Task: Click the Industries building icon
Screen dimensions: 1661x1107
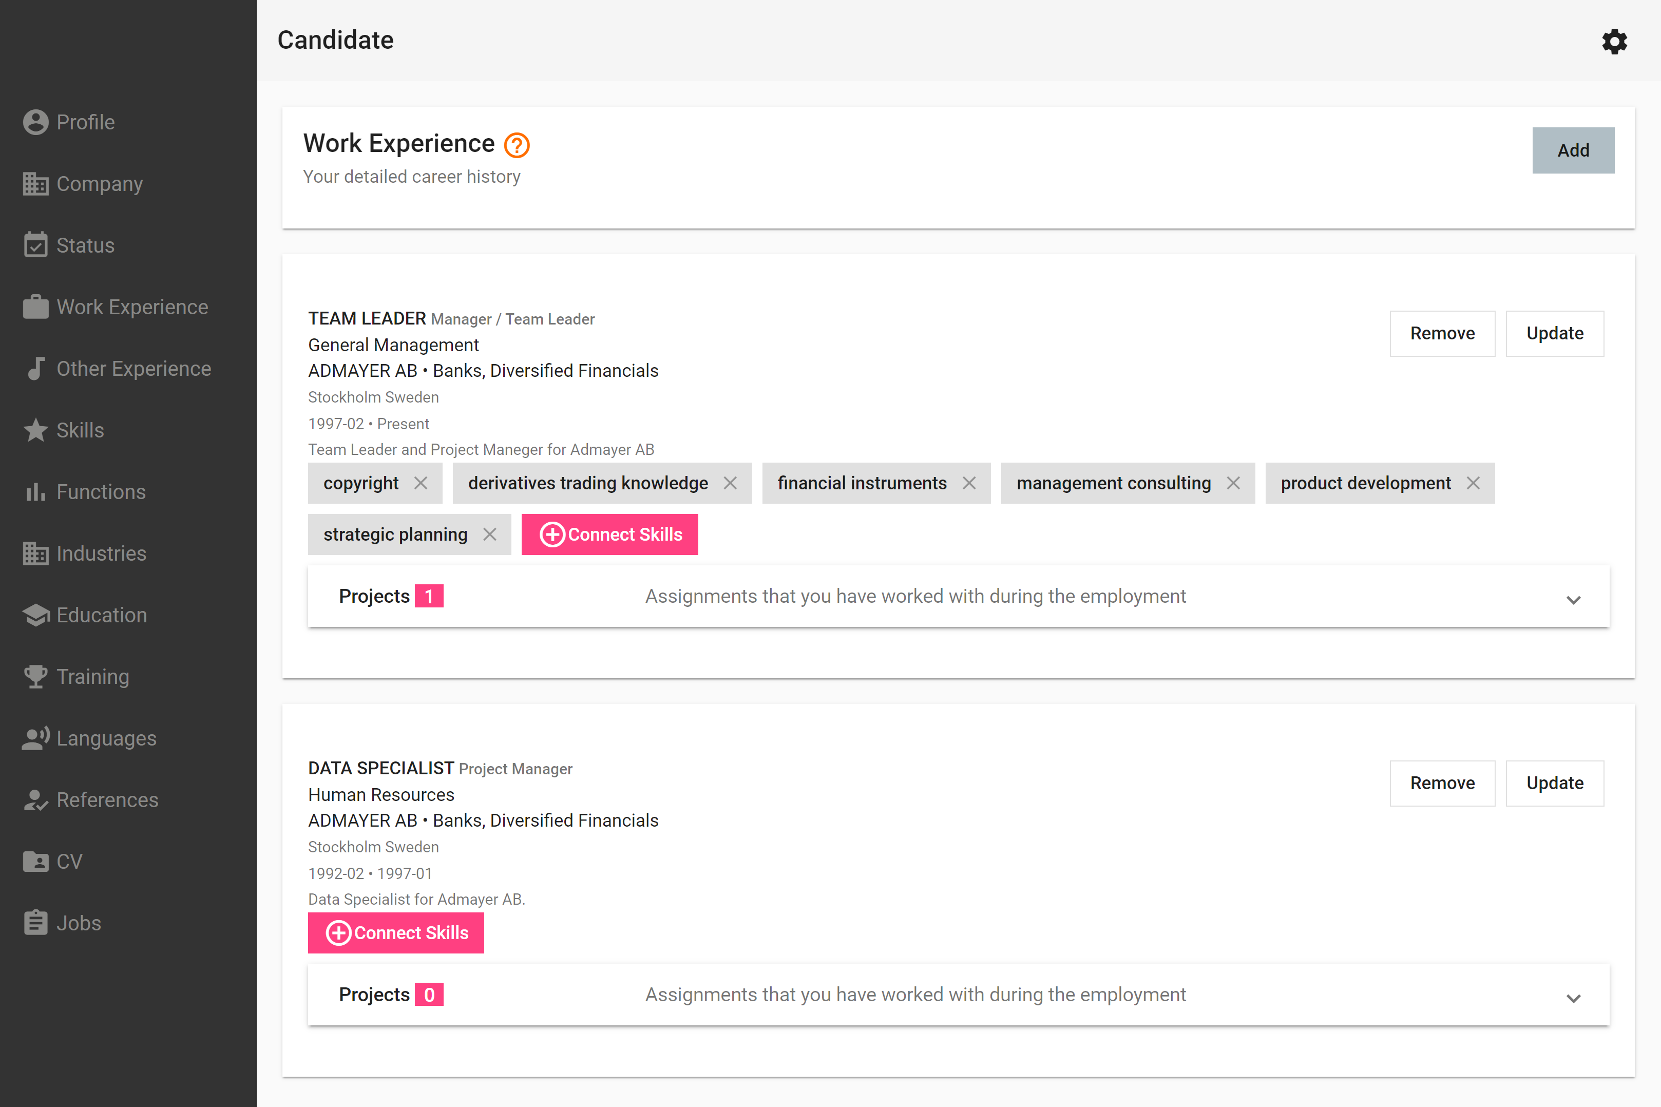Action: [x=35, y=553]
